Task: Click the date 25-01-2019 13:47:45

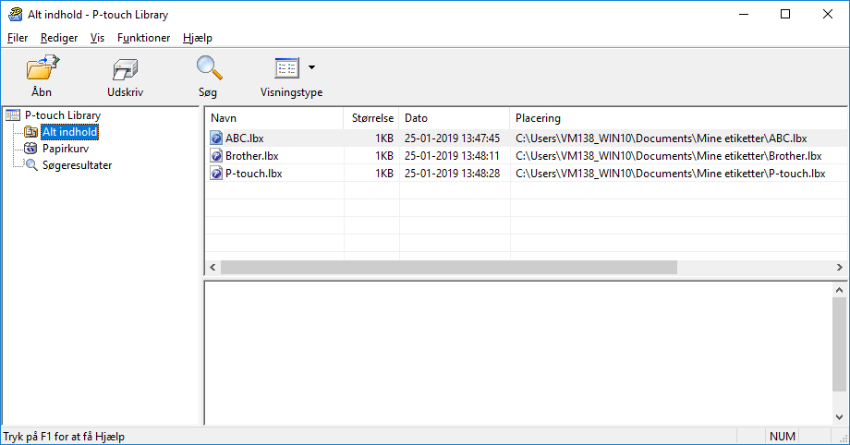Action: [x=452, y=138]
